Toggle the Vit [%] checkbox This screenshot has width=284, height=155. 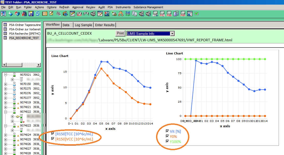(x=168, y=131)
